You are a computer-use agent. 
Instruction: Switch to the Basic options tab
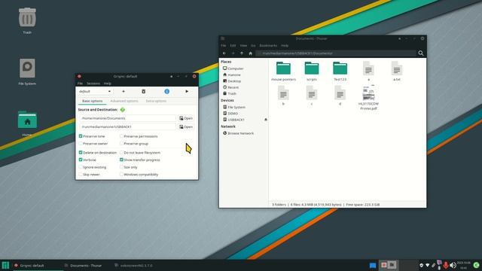pyautogui.click(x=92, y=101)
